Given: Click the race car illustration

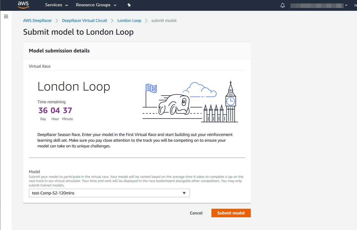Looking at the screenshot, I should [x=173, y=104].
